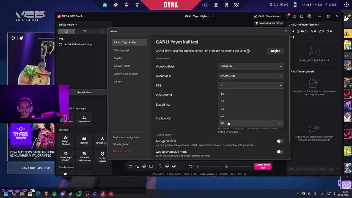Open the media and music tool icon
This screenshot has width=352, height=198.
pos(137,166)
